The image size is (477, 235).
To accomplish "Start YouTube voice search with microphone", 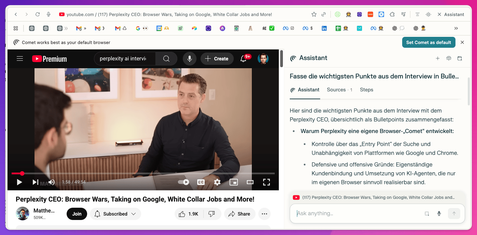I will [189, 59].
